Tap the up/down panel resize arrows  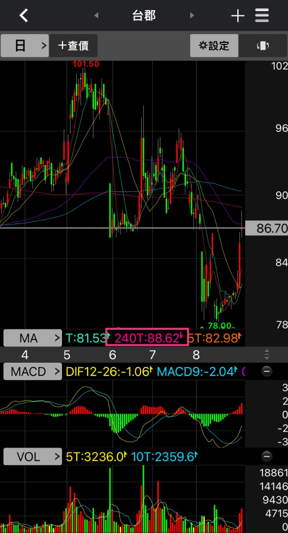click(x=267, y=355)
